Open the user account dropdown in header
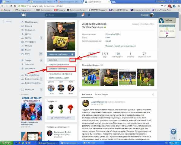181x145 pixels. click(148, 15)
